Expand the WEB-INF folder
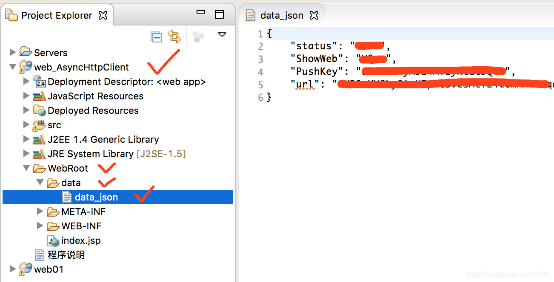The image size is (554, 282). pos(40,225)
